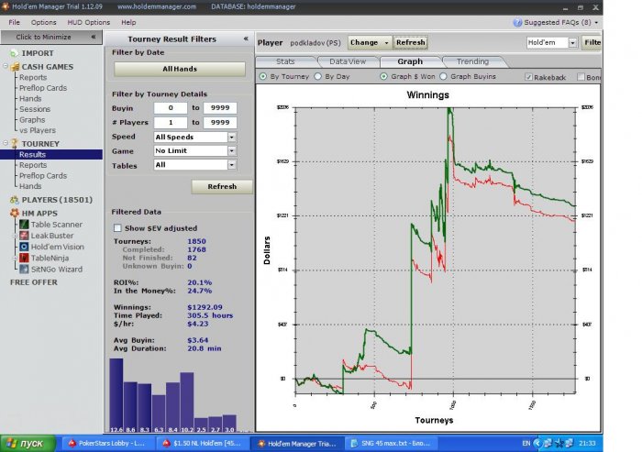The image size is (642, 452).
Task: Click the tallest 12.6 histogram bar
Action: pyautogui.click(x=116, y=395)
